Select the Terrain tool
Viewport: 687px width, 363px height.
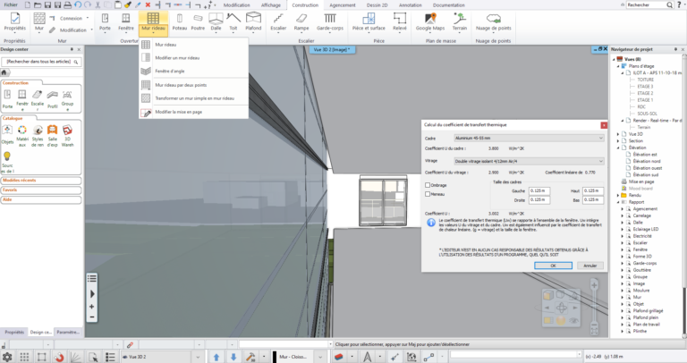pos(460,21)
